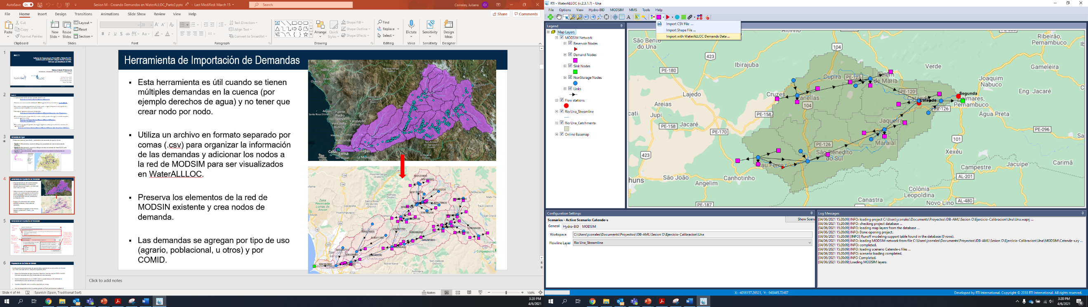The image size is (1088, 307).
Task: Uncheck the Online Basemap layer checkbox
Action: pyautogui.click(x=562, y=134)
